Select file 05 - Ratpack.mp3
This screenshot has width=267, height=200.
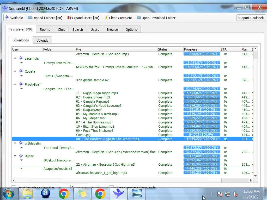pyautogui.click(x=89, y=110)
